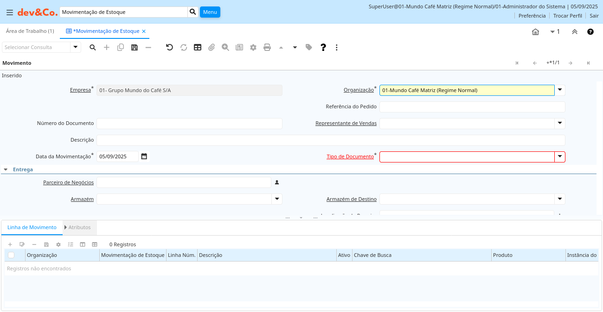Click the blue Menu button
Image resolution: width=603 pixels, height=312 pixels.
tap(210, 12)
